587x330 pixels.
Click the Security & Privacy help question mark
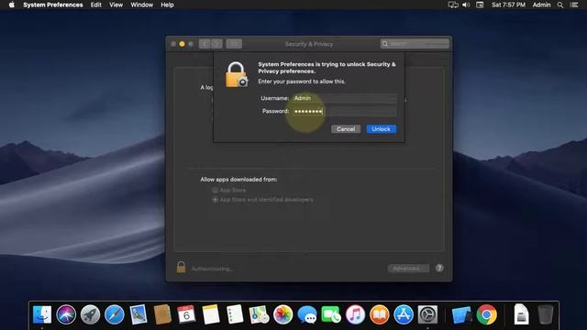pos(439,268)
